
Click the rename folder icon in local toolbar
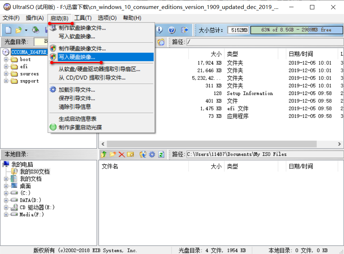131,154
